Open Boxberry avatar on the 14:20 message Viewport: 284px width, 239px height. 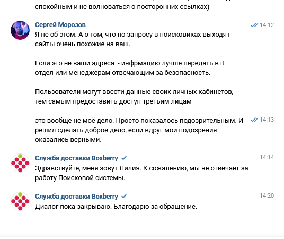[20, 201]
